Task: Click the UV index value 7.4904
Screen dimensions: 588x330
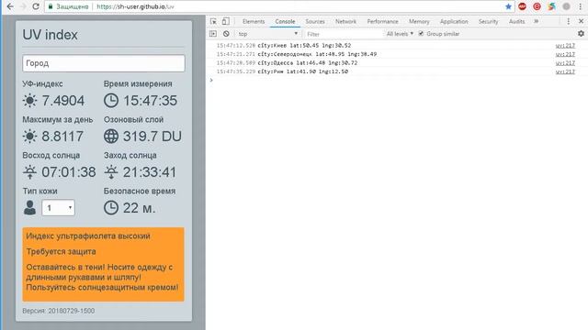Action: [x=63, y=101]
